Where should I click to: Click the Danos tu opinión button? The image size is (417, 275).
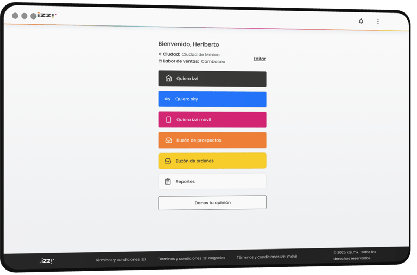(212, 203)
